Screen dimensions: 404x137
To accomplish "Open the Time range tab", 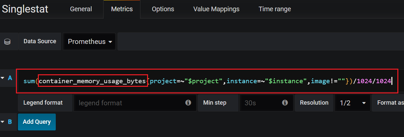I will pos(275,9).
